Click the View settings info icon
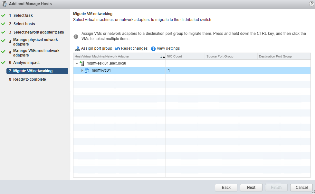Image resolution: width=315 pixels, height=194 pixels. click(x=153, y=49)
